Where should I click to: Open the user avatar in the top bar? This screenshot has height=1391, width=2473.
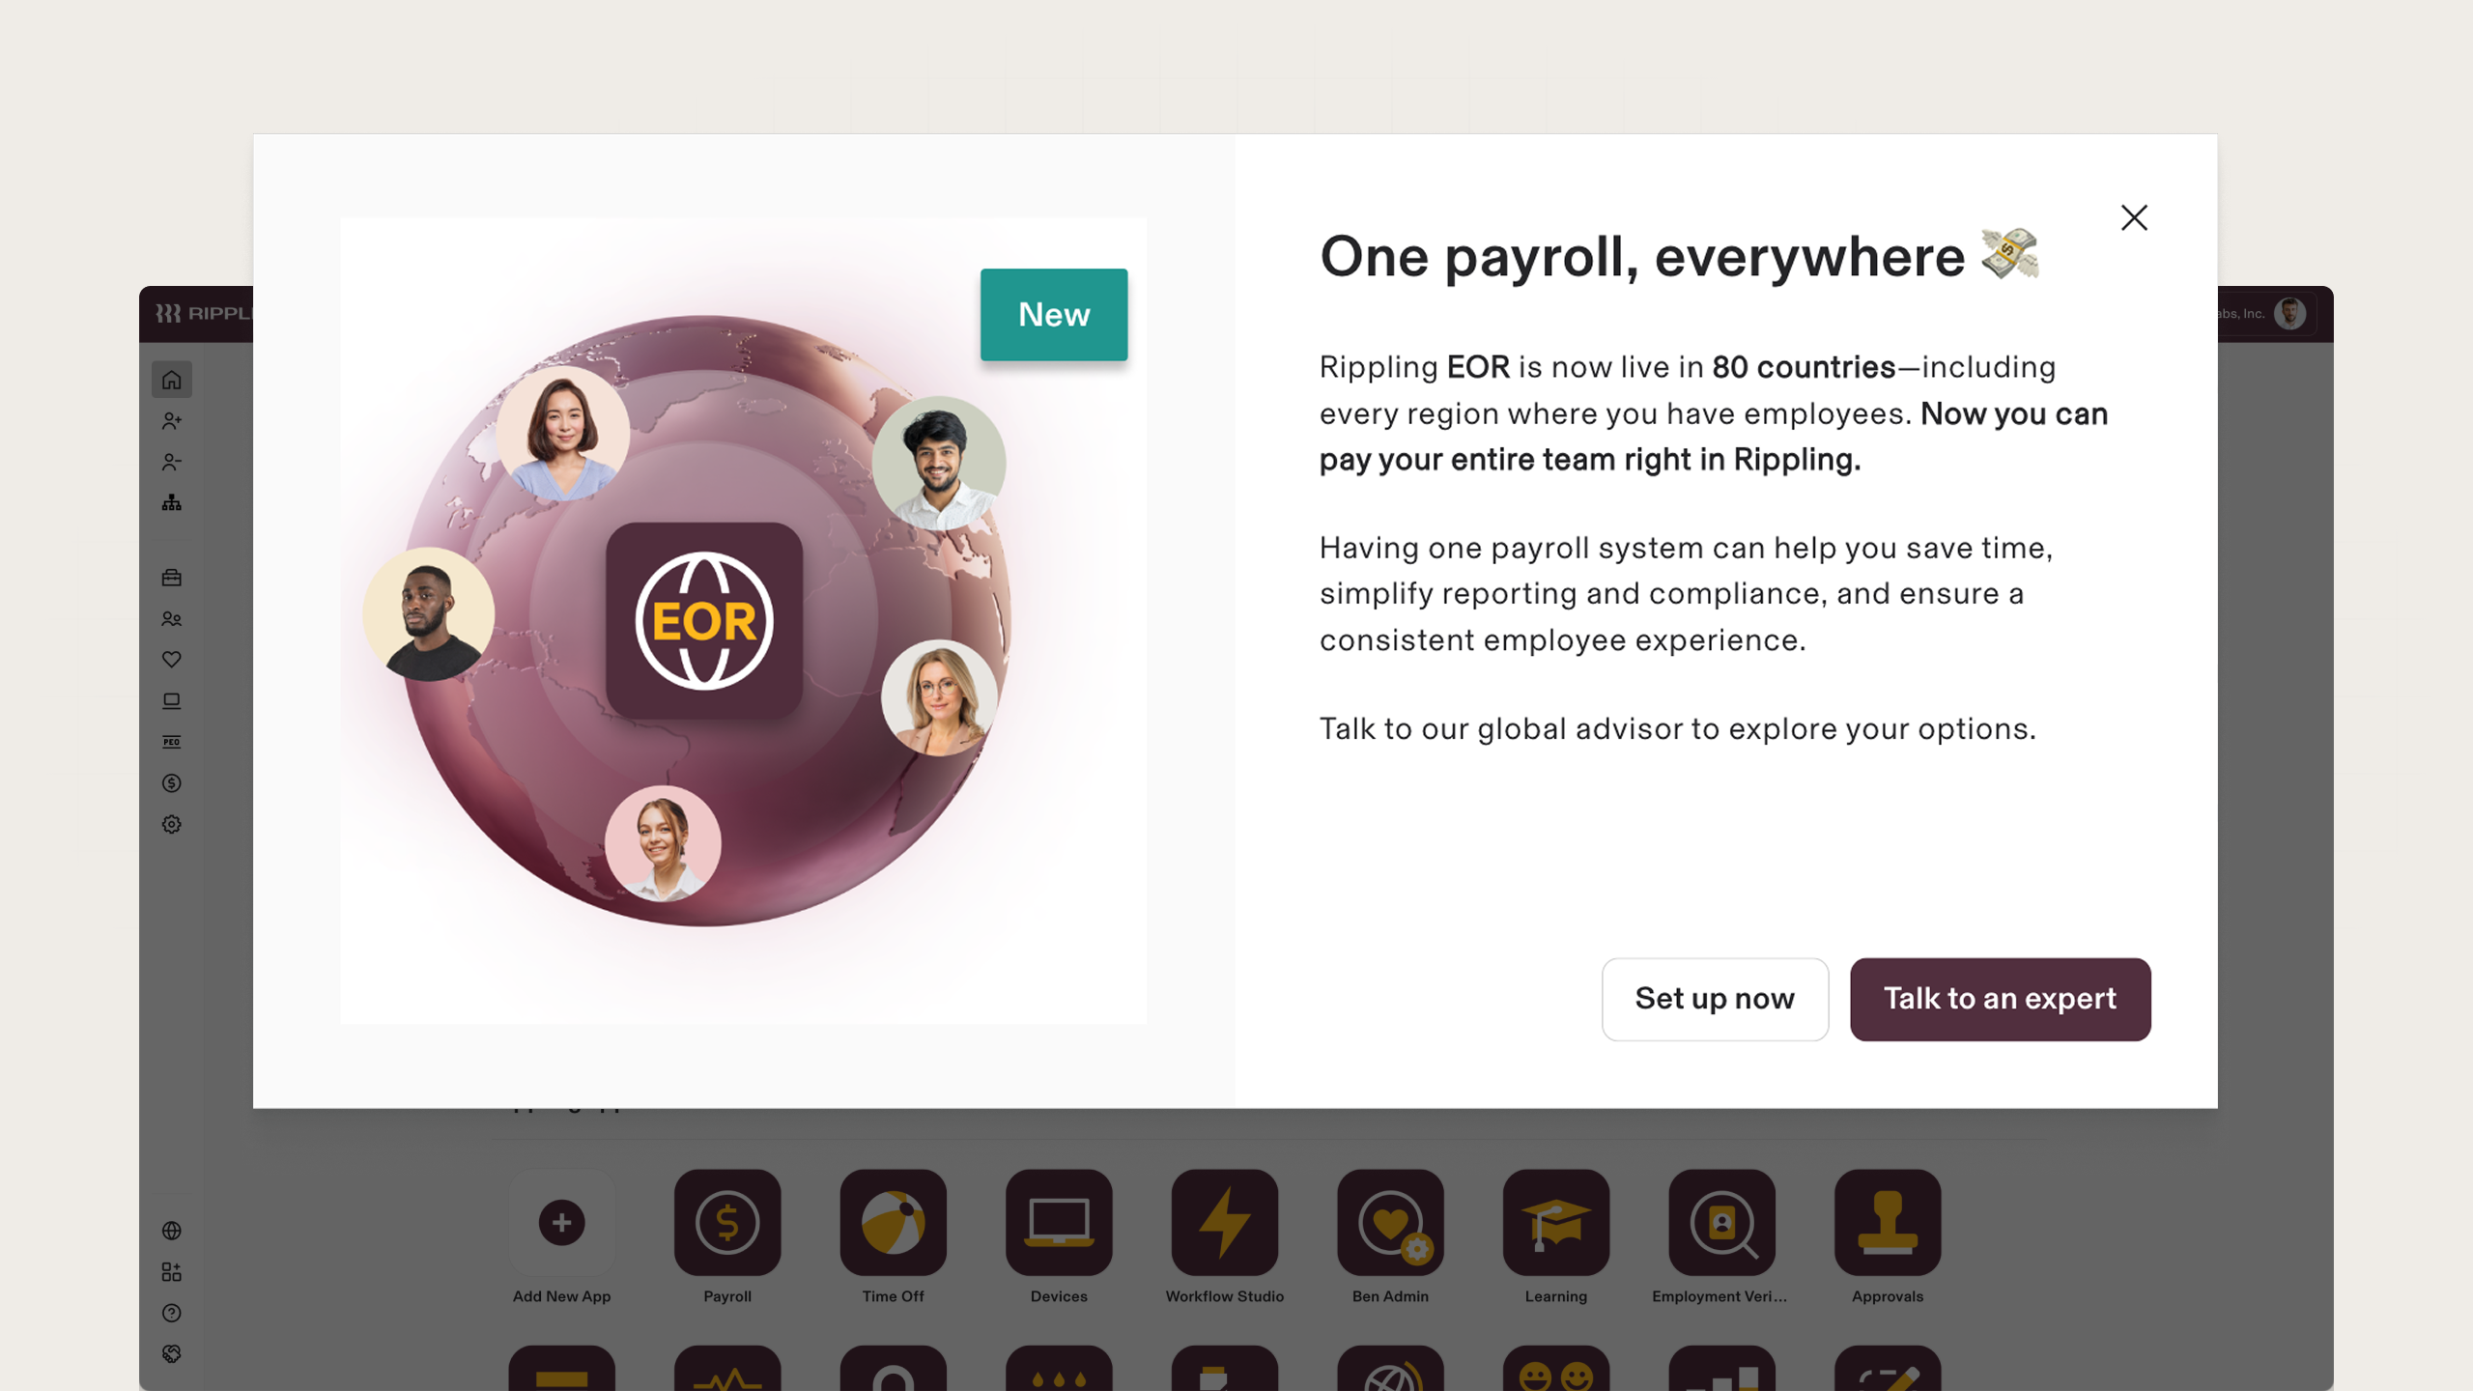[x=2288, y=313]
